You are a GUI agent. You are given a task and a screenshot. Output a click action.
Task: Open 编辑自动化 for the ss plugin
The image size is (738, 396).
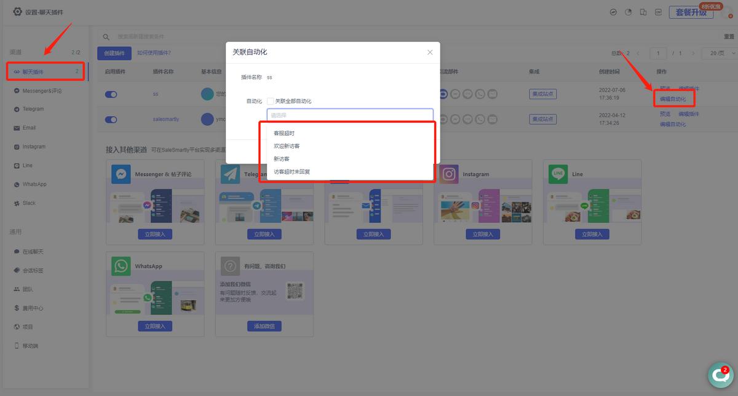[x=674, y=98]
